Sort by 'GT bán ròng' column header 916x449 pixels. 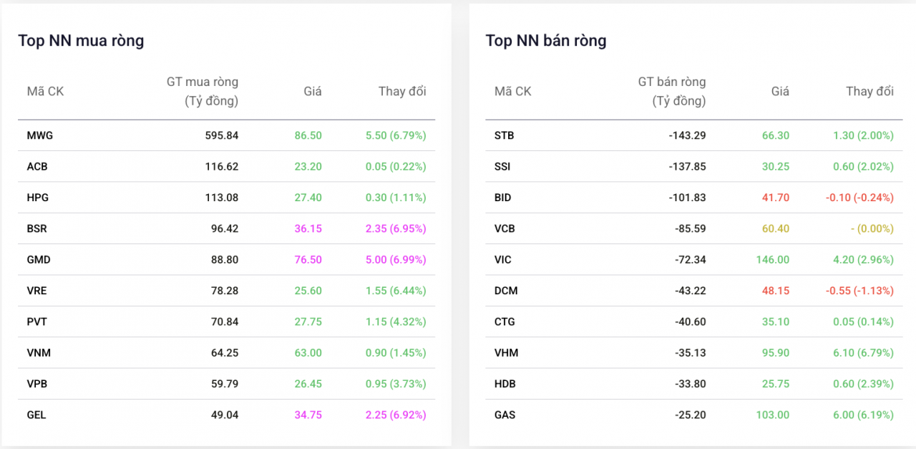click(x=671, y=91)
